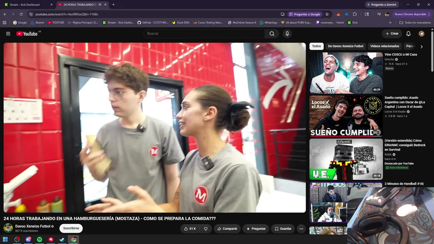Screen dimensions: 434x244
Task: Click the Suscribirse button
Action: [x=71, y=228]
